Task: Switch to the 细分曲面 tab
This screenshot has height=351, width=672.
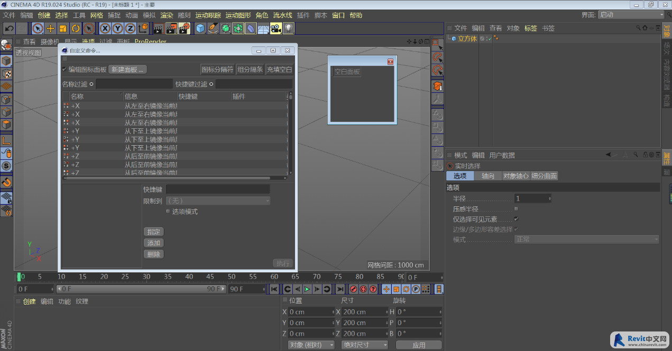Action: click(544, 176)
